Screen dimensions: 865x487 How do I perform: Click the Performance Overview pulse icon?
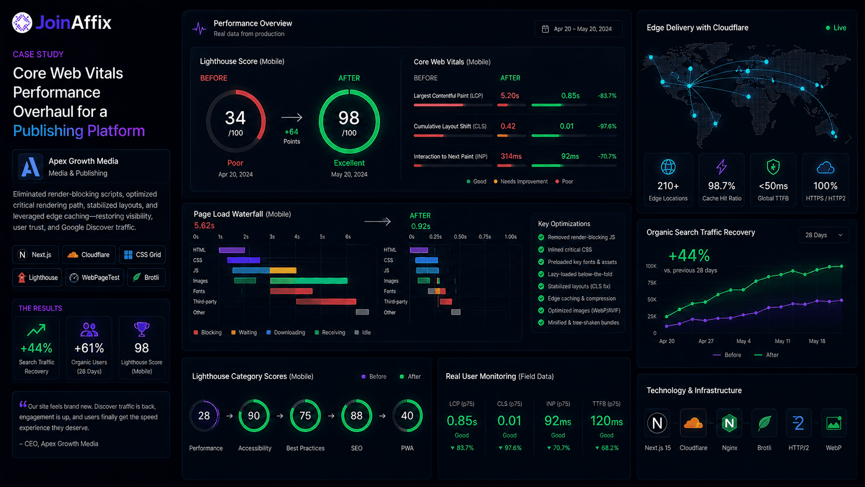tap(199, 28)
